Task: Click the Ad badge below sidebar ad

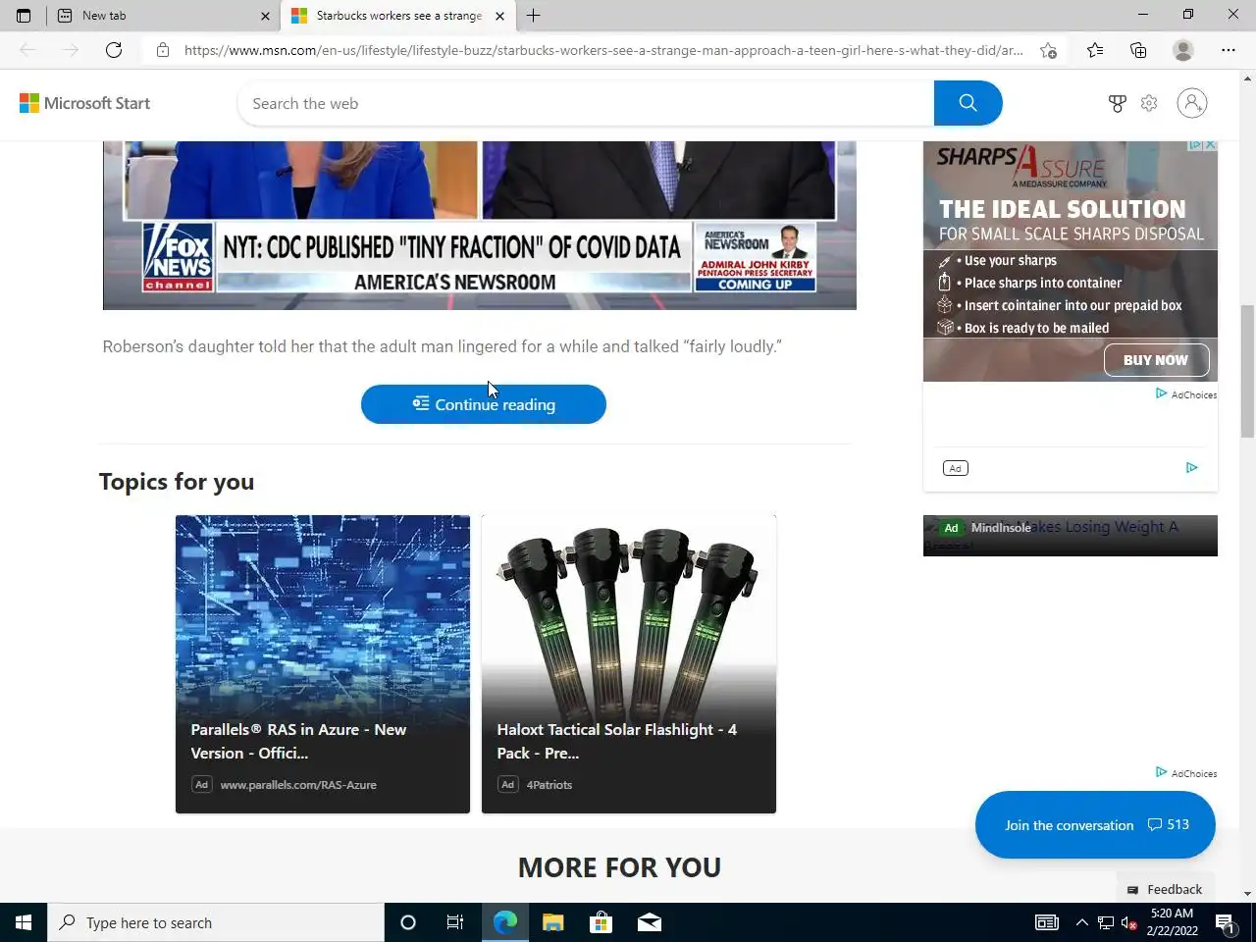Action: click(x=955, y=468)
